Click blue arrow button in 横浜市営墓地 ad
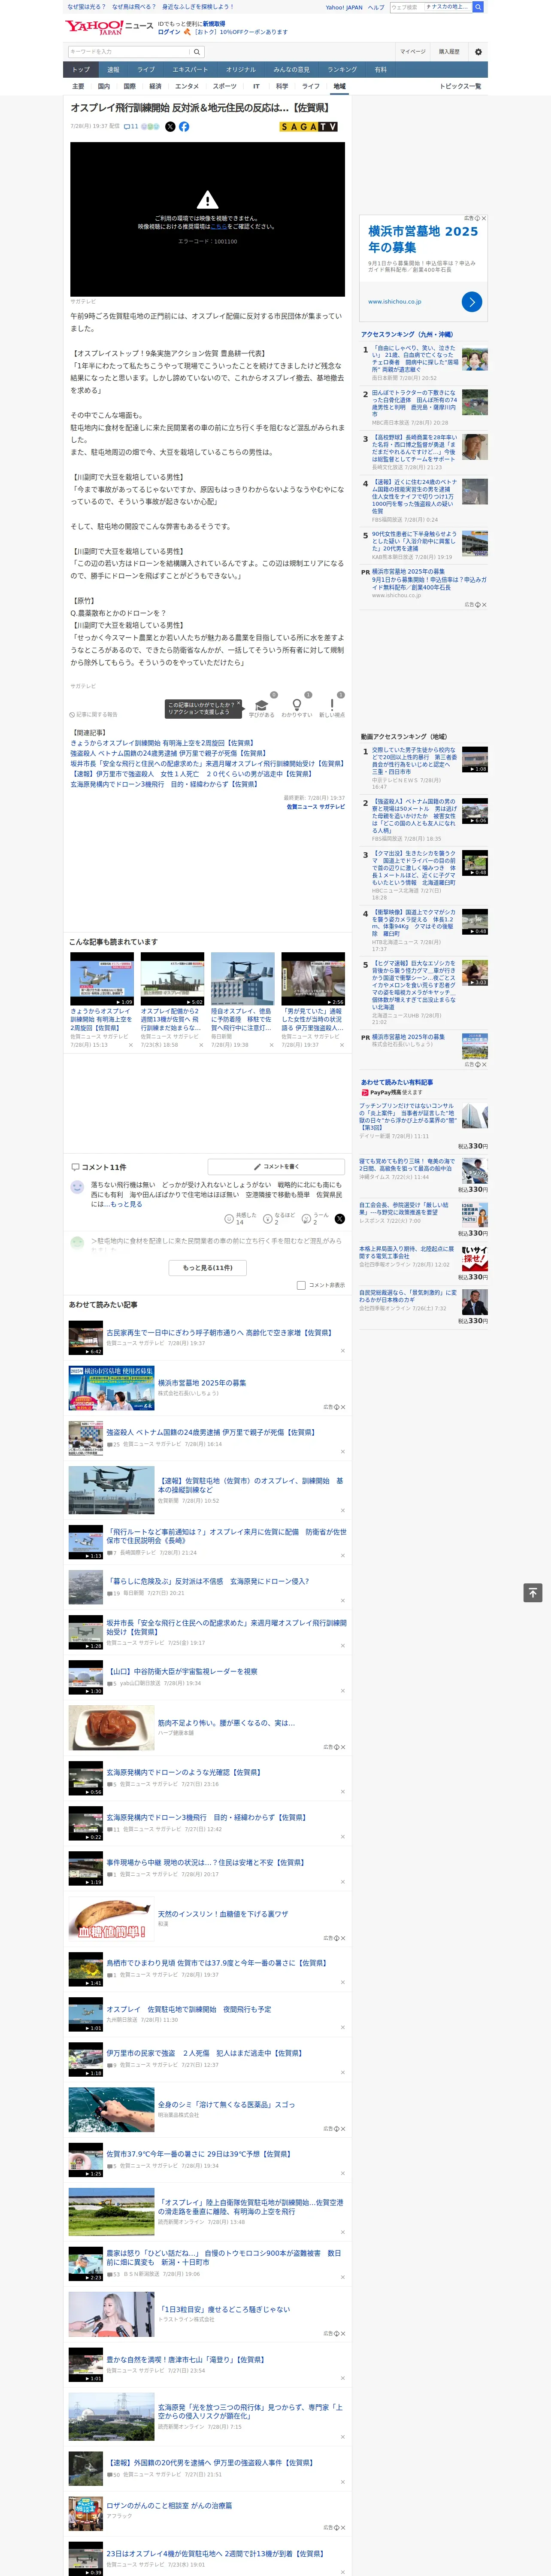The image size is (551, 2576). click(x=472, y=301)
